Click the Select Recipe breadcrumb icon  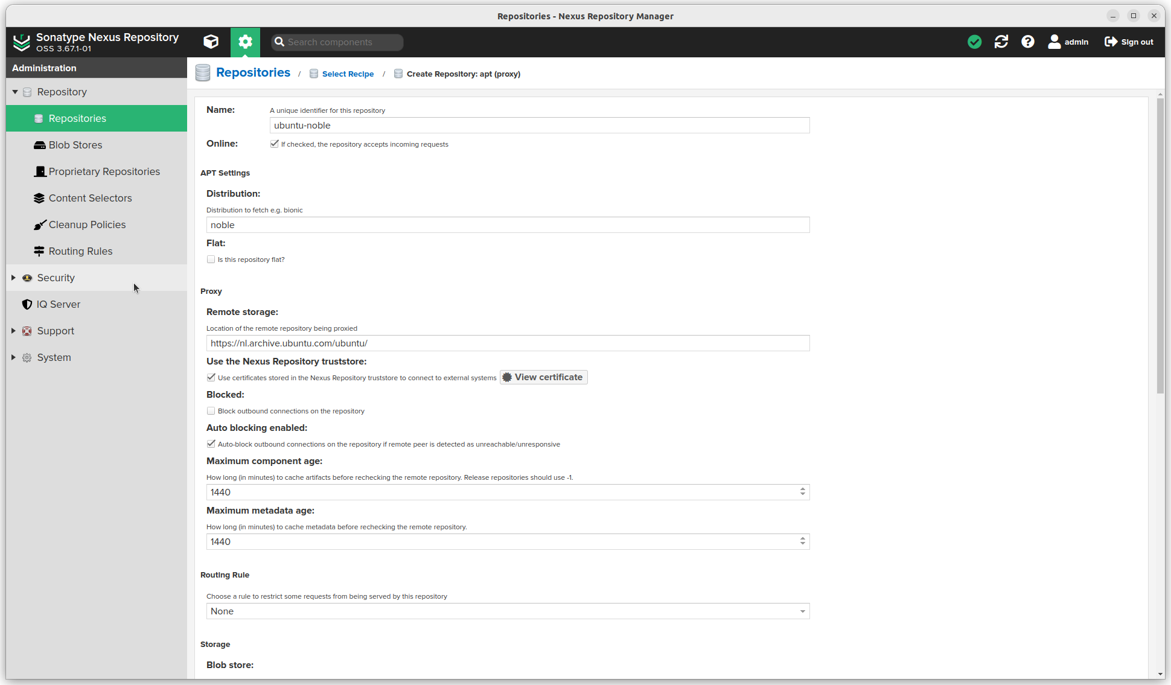pyautogui.click(x=314, y=74)
